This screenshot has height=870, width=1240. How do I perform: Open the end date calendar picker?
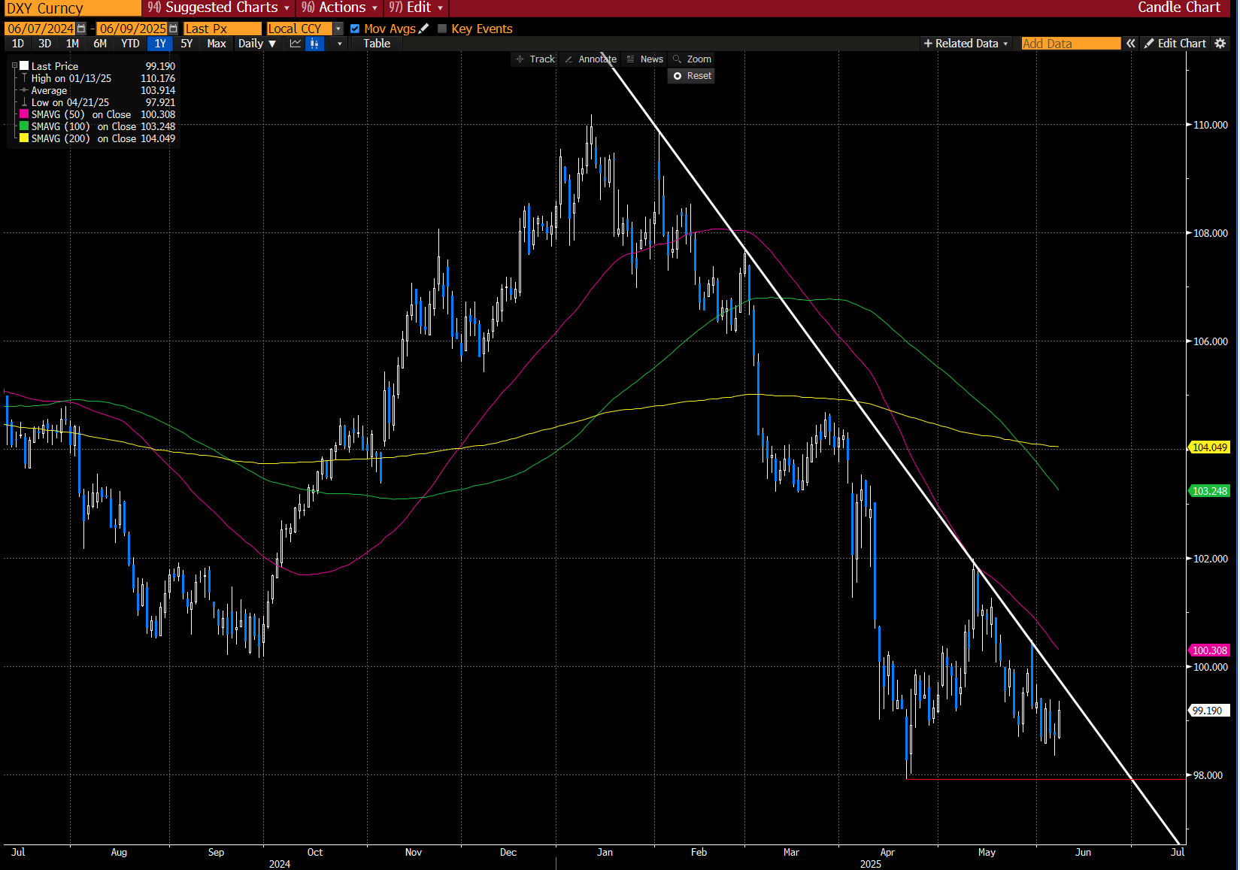pyautogui.click(x=174, y=29)
